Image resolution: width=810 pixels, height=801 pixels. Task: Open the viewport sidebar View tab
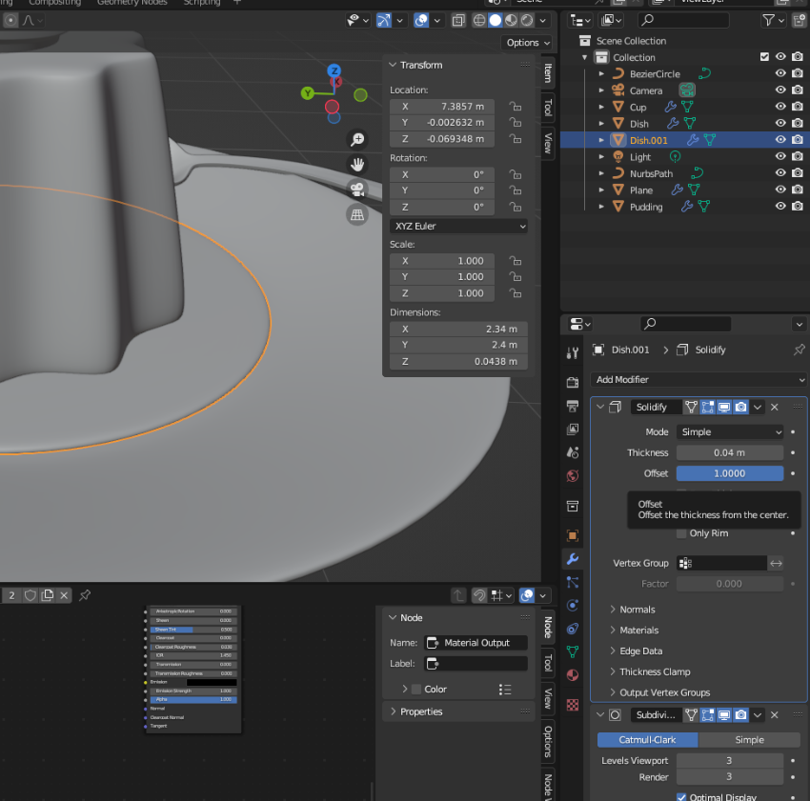[548, 143]
